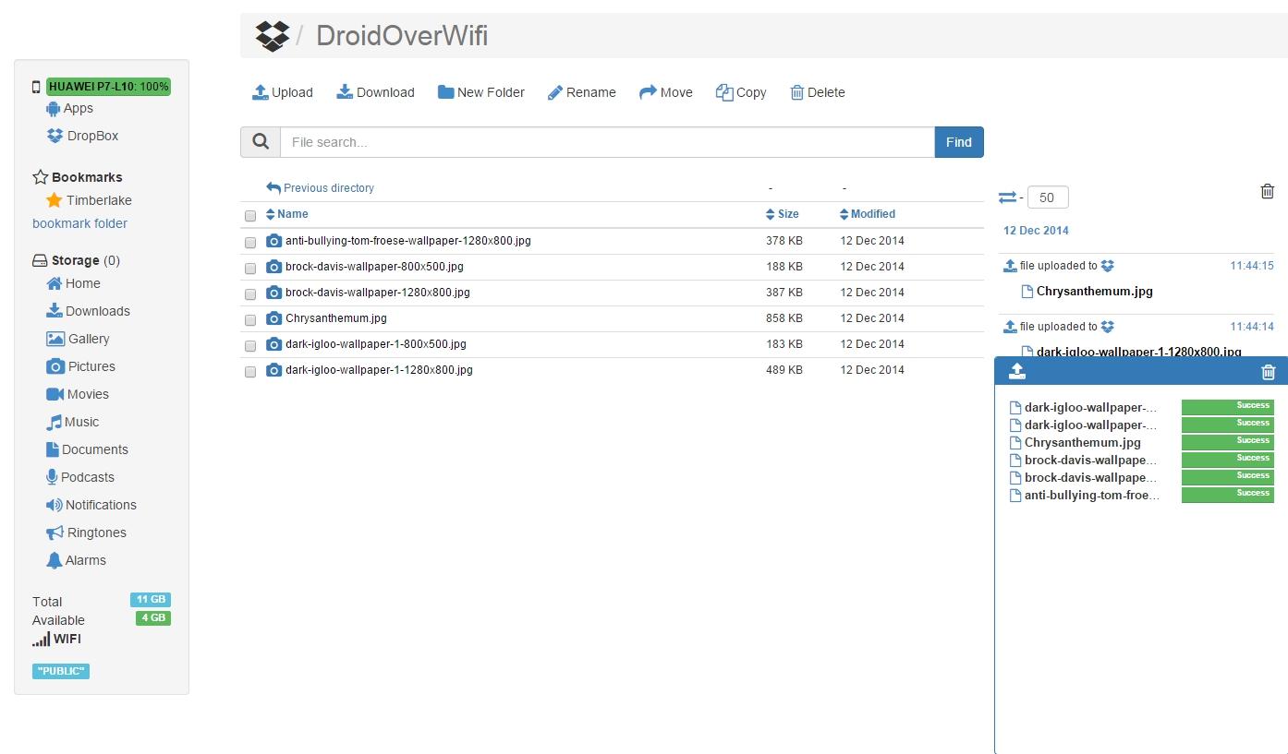Select HUAWEI P7-L10 device badge
The width and height of the screenshot is (1288, 754).
pyautogui.click(x=109, y=87)
